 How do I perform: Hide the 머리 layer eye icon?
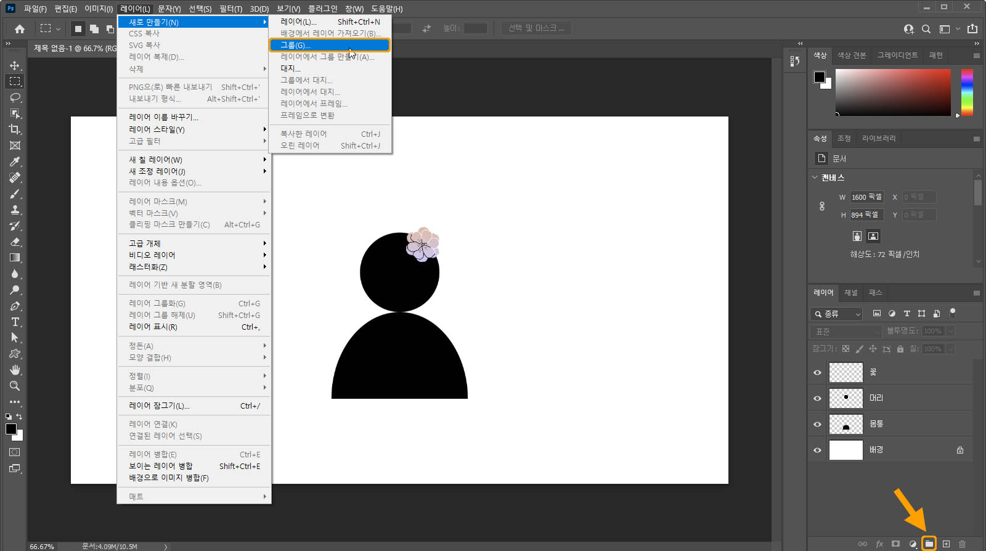[x=817, y=398]
